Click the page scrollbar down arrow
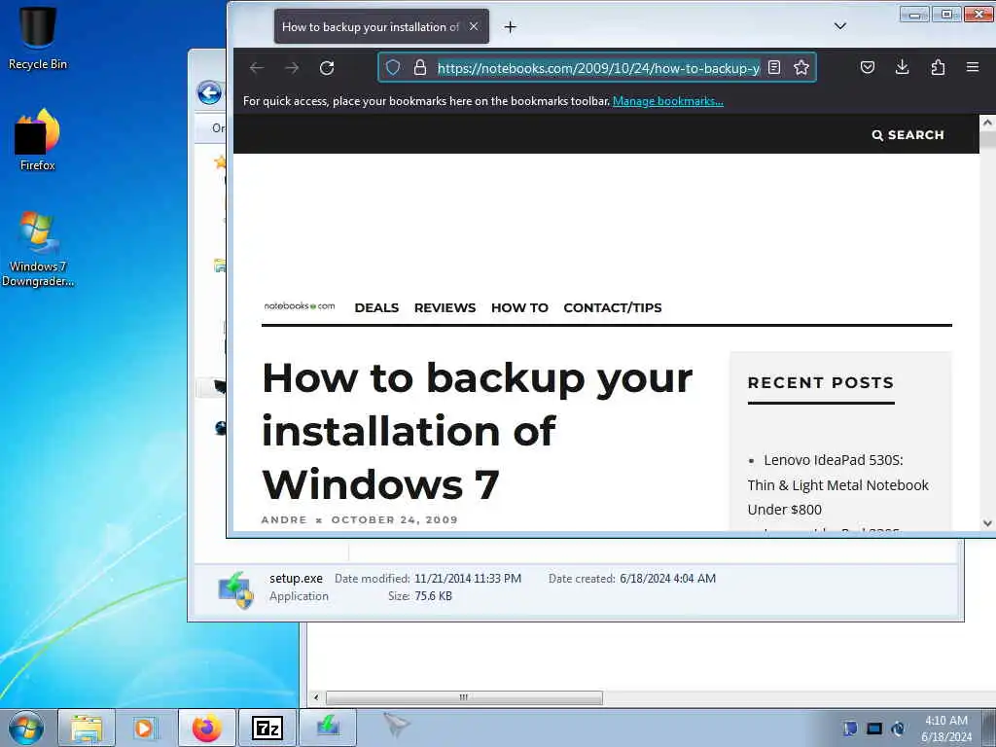This screenshot has width=996, height=747. (987, 523)
